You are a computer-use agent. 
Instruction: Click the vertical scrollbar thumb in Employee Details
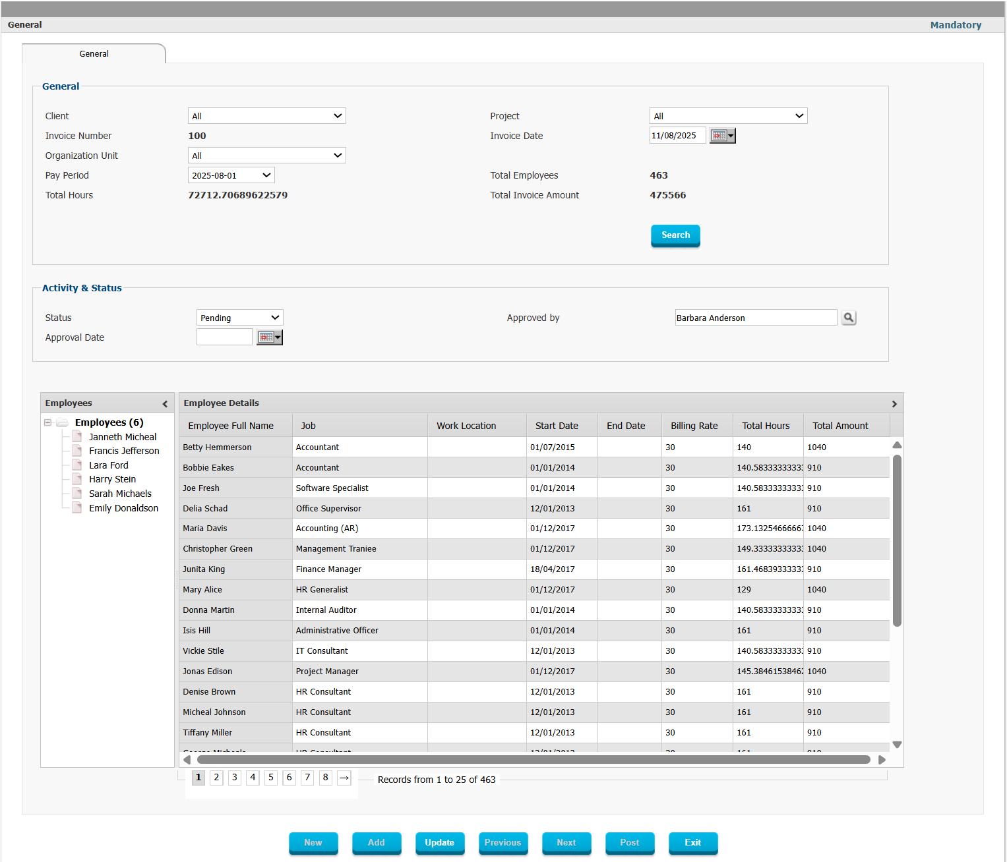pyautogui.click(x=897, y=540)
